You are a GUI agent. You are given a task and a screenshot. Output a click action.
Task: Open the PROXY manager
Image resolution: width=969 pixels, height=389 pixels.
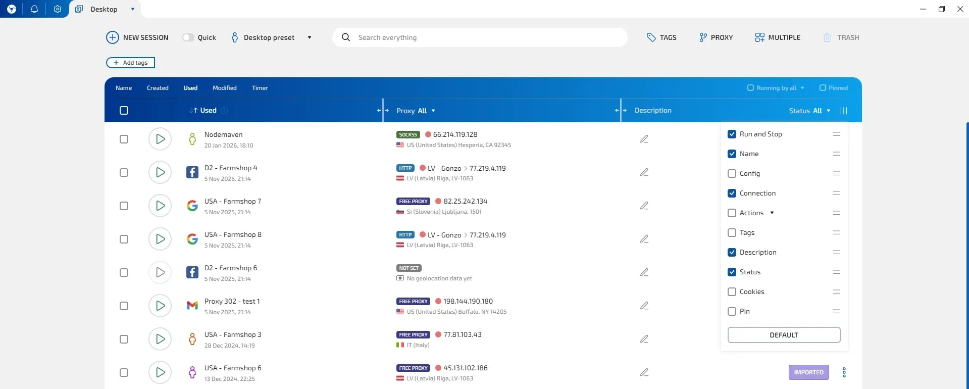[716, 37]
